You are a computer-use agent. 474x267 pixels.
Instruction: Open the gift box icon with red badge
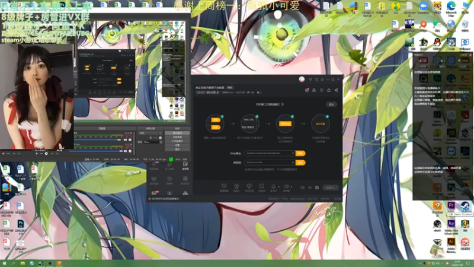(307, 90)
